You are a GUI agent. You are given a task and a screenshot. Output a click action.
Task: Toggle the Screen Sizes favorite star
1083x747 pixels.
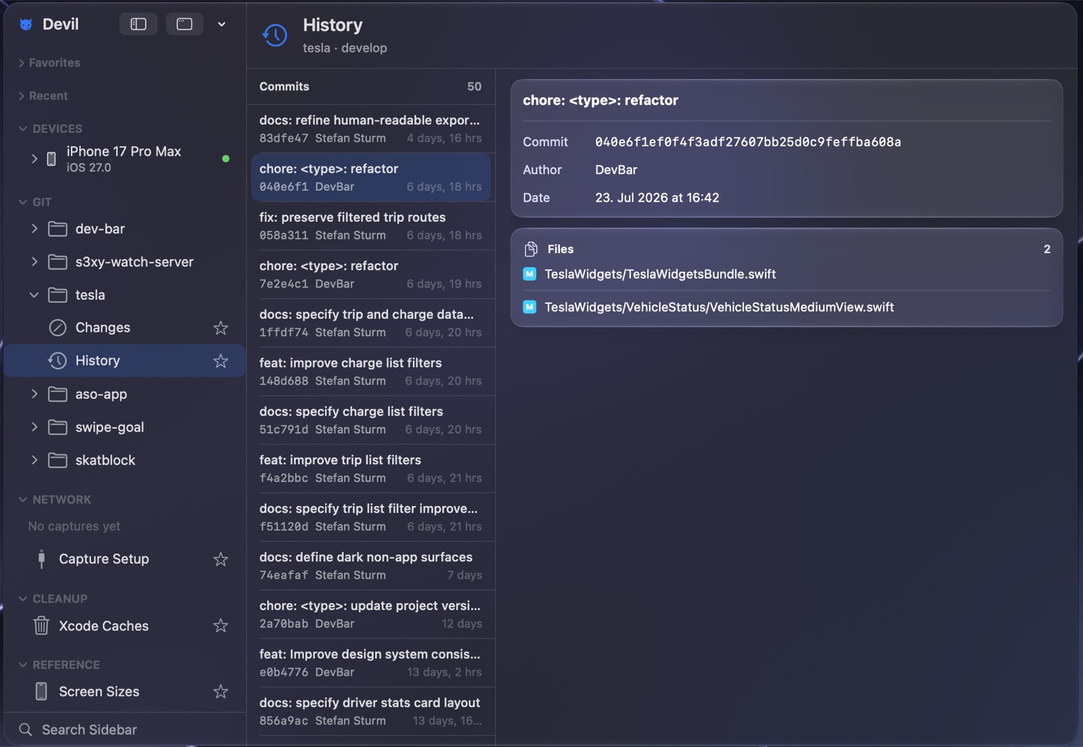pos(221,692)
